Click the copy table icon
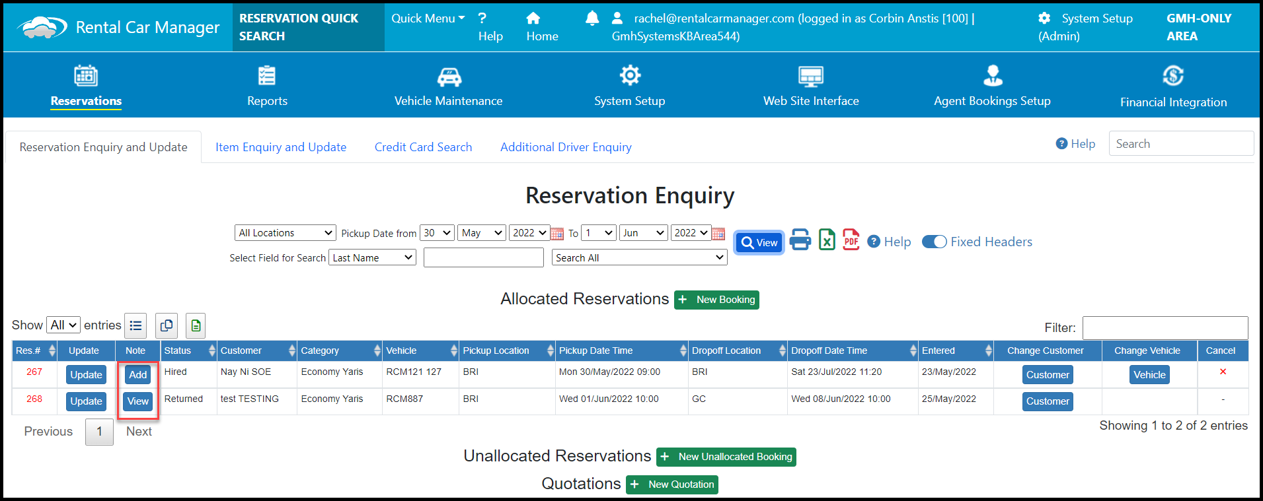Screen dimensions: 1263x501 pyautogui.click(x=167, y=325)
